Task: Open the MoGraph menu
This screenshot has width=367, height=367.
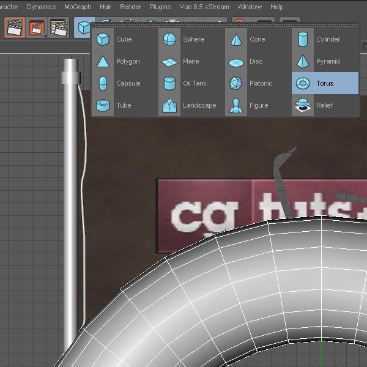Action: [78, 7]
